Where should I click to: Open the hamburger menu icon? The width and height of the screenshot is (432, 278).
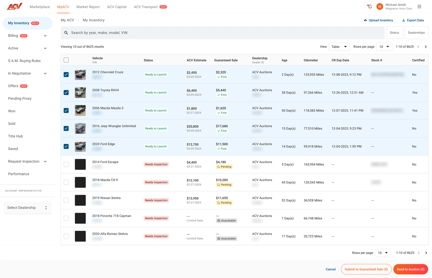[419, 6]
